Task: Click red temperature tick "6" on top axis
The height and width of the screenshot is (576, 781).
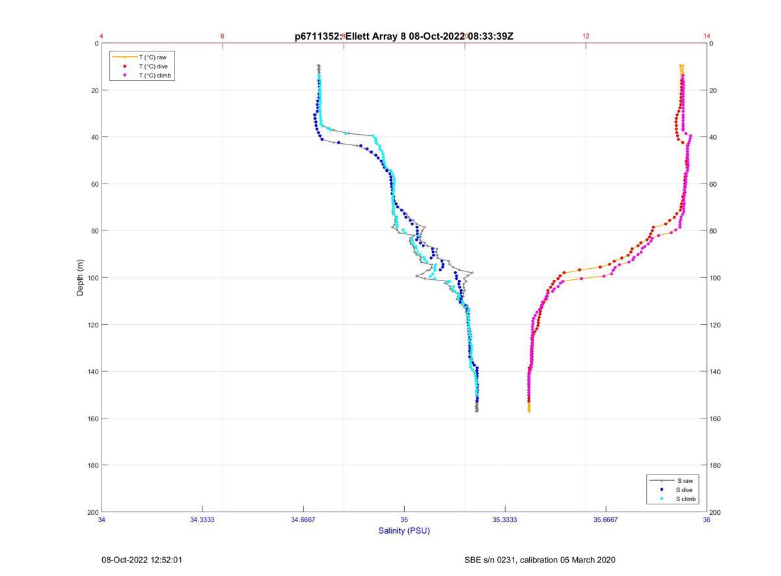Action: coord(223,36)
